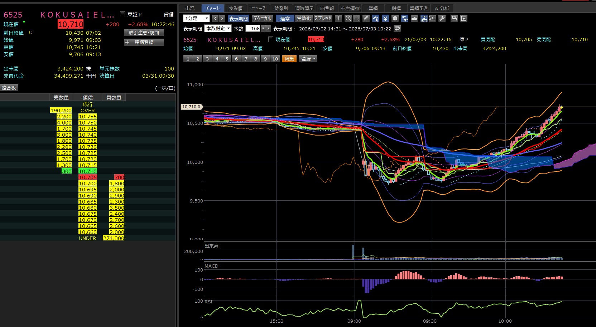The height and width of the screenshot is (327, 596).
Task: Click the area chart style icon
Action: click(414, 18)
